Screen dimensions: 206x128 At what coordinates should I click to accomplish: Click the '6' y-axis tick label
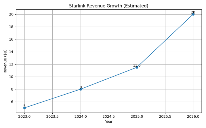point(12,102)
